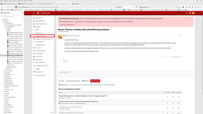Open the orange user avatar menu
The image size is (203, 114).
point(193,13)
